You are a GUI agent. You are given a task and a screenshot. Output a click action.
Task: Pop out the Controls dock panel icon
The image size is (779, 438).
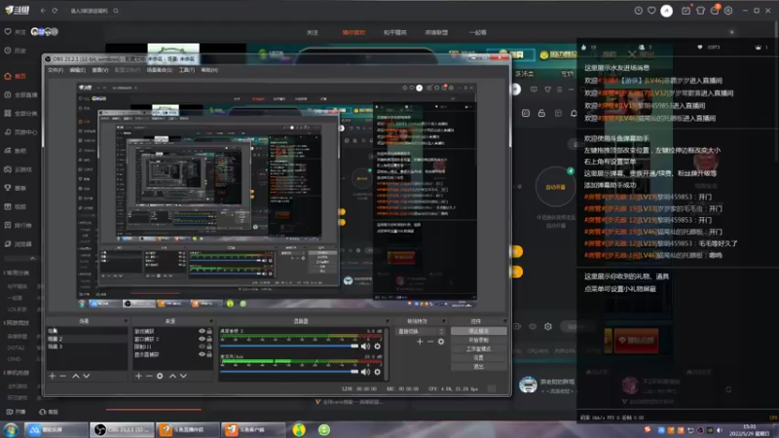504,321
